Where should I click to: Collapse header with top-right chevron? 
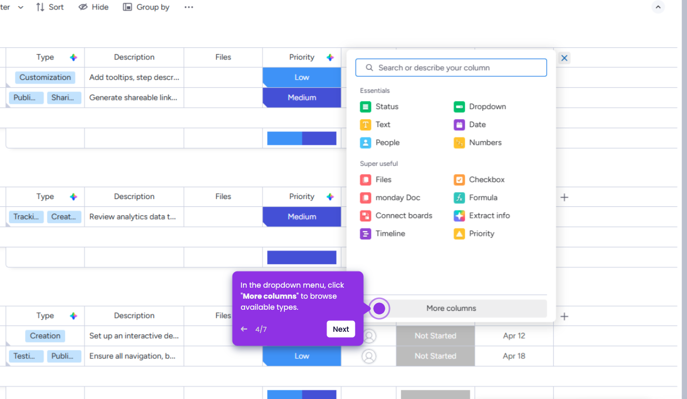658,7
